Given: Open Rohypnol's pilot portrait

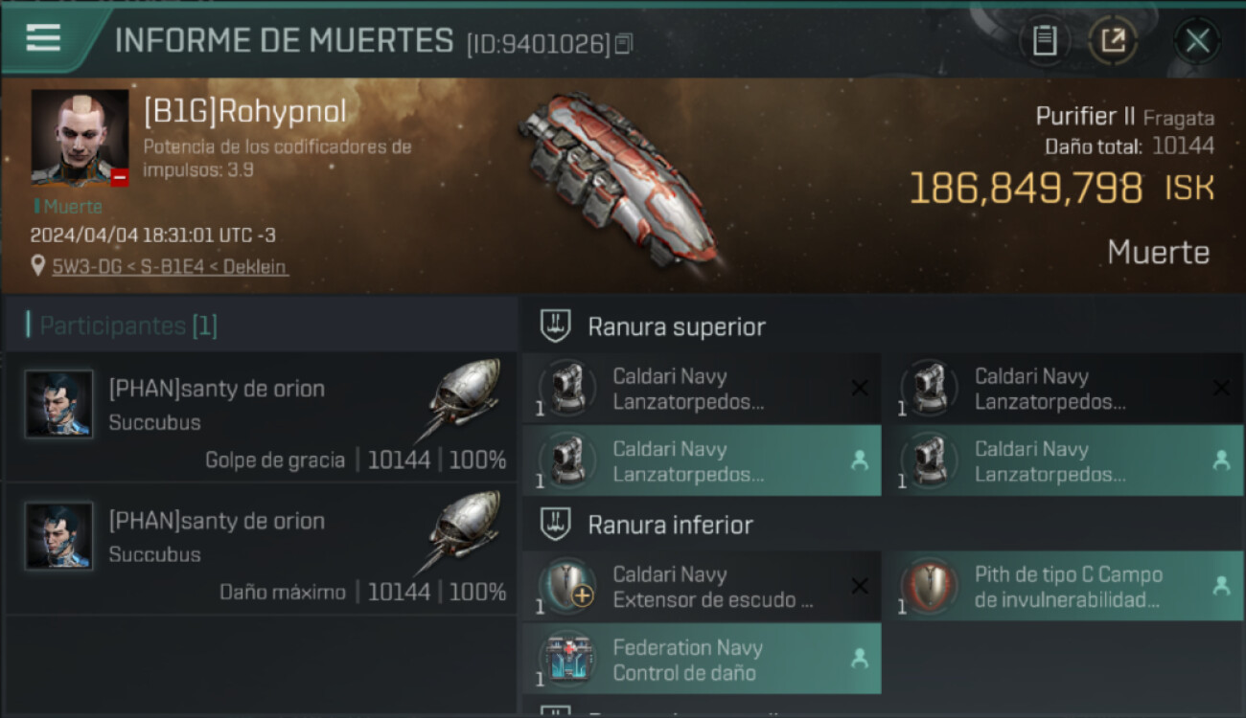Looking at the screenshot, I should (x=81, y=138).
